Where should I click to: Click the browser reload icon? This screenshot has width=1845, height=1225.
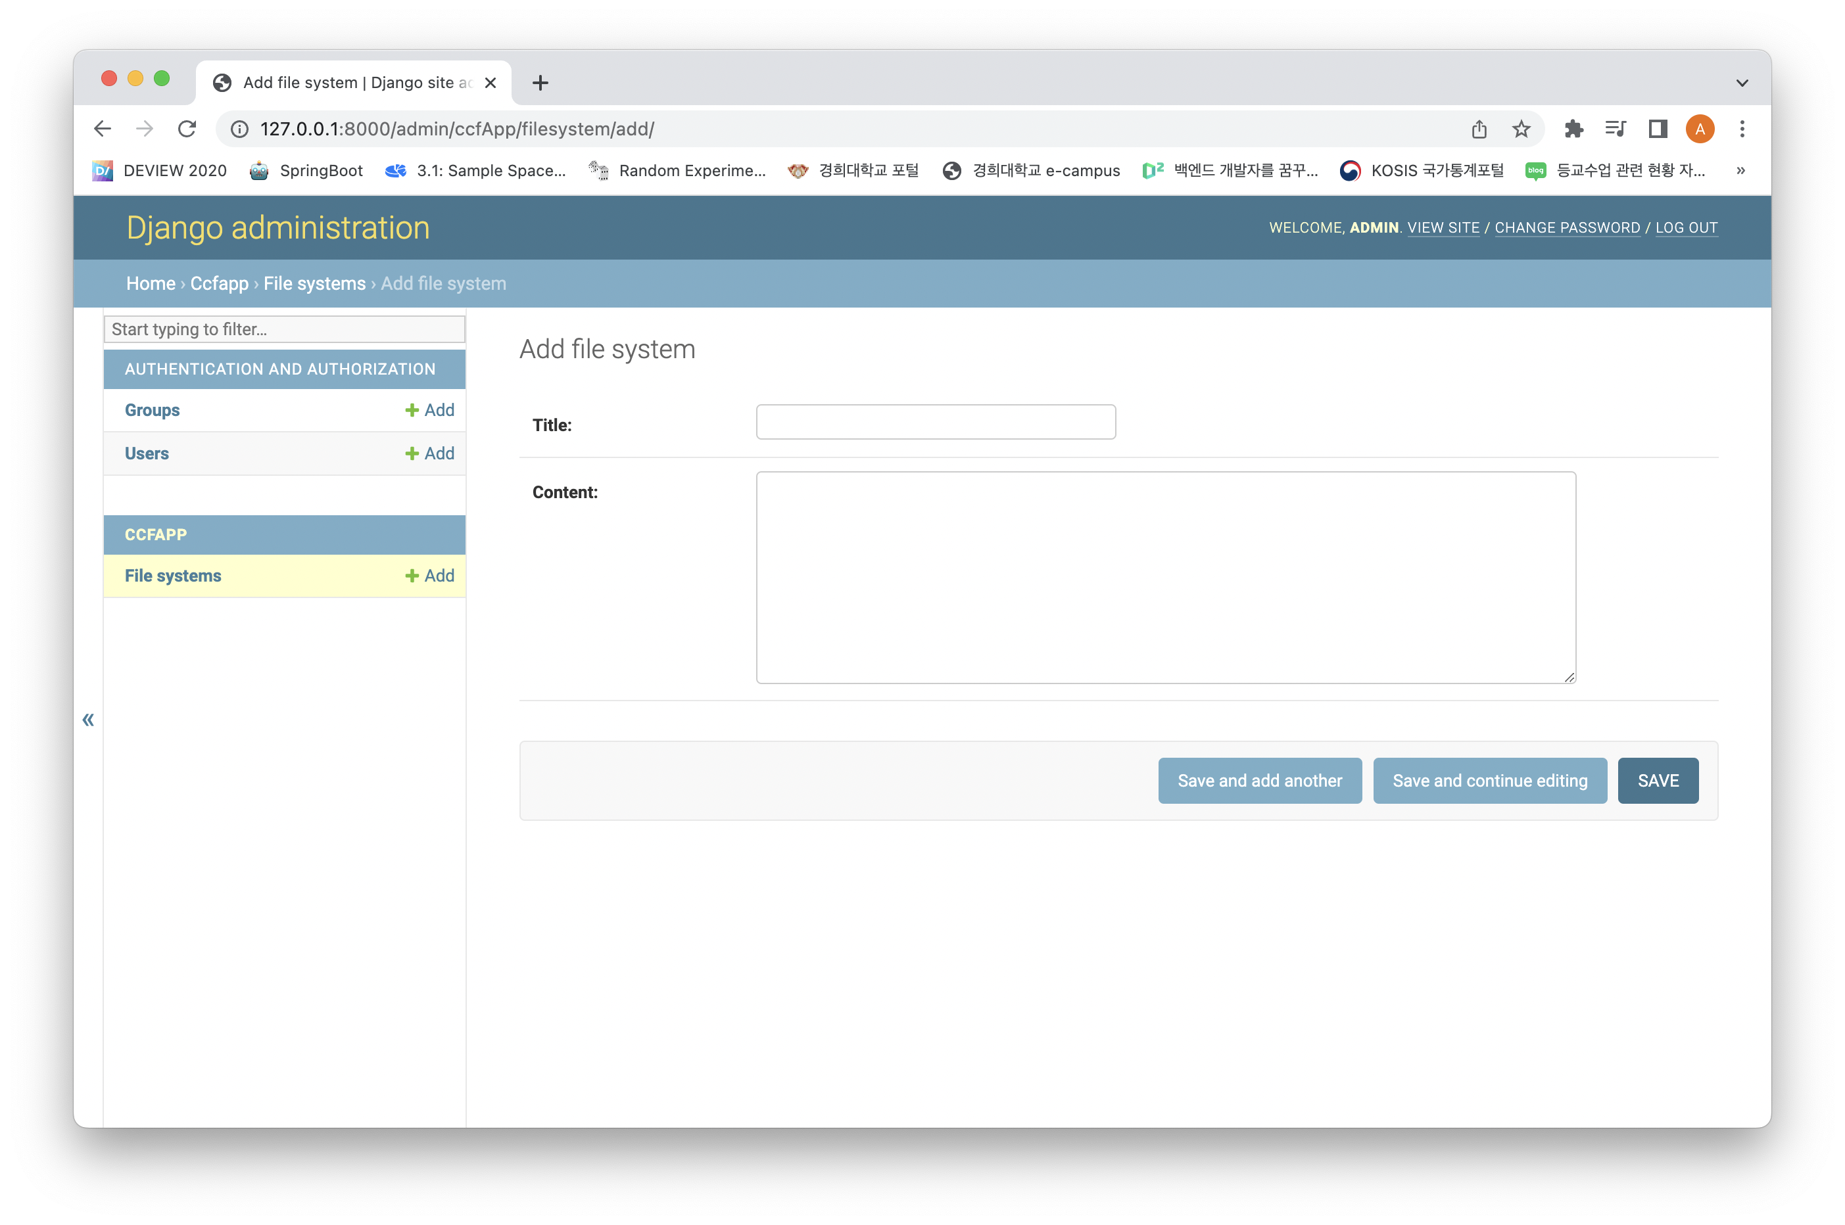pos(187,129)
